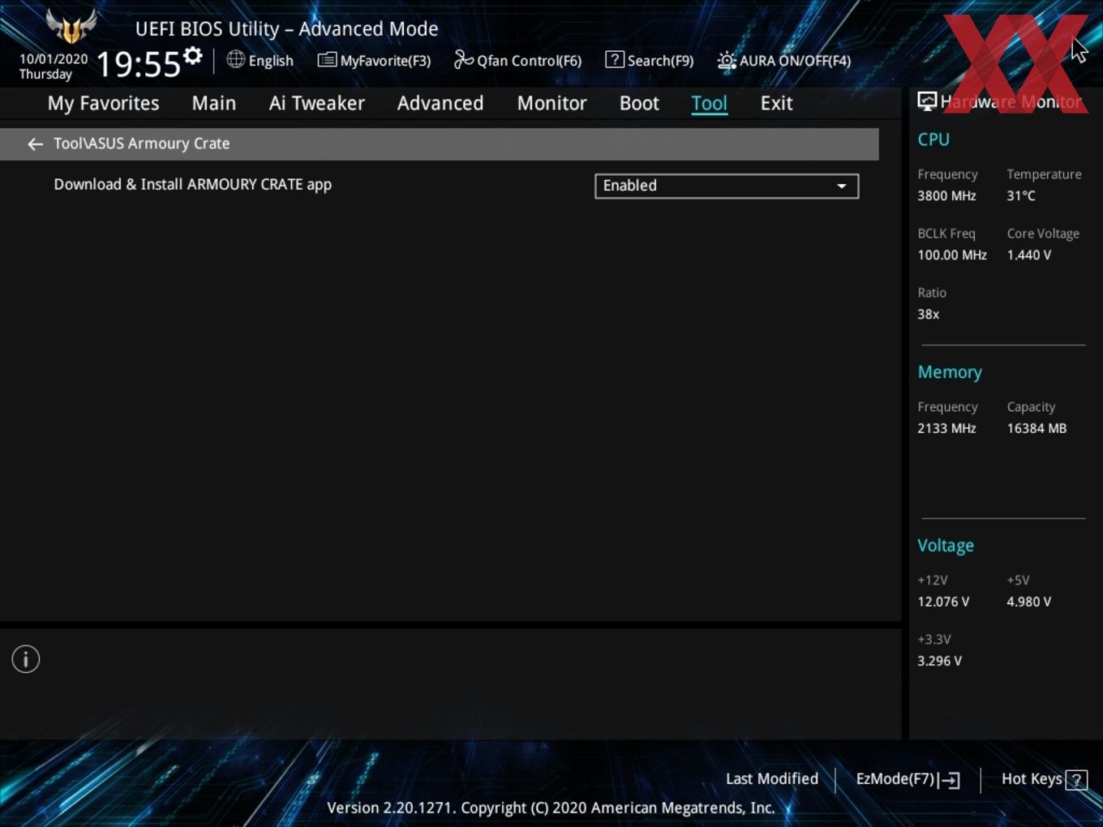Image resolution: width=1103 pixels, height=827 pixels.
Task: Click the EzMode exit arrow icon
Action: (x=950, y=780)
